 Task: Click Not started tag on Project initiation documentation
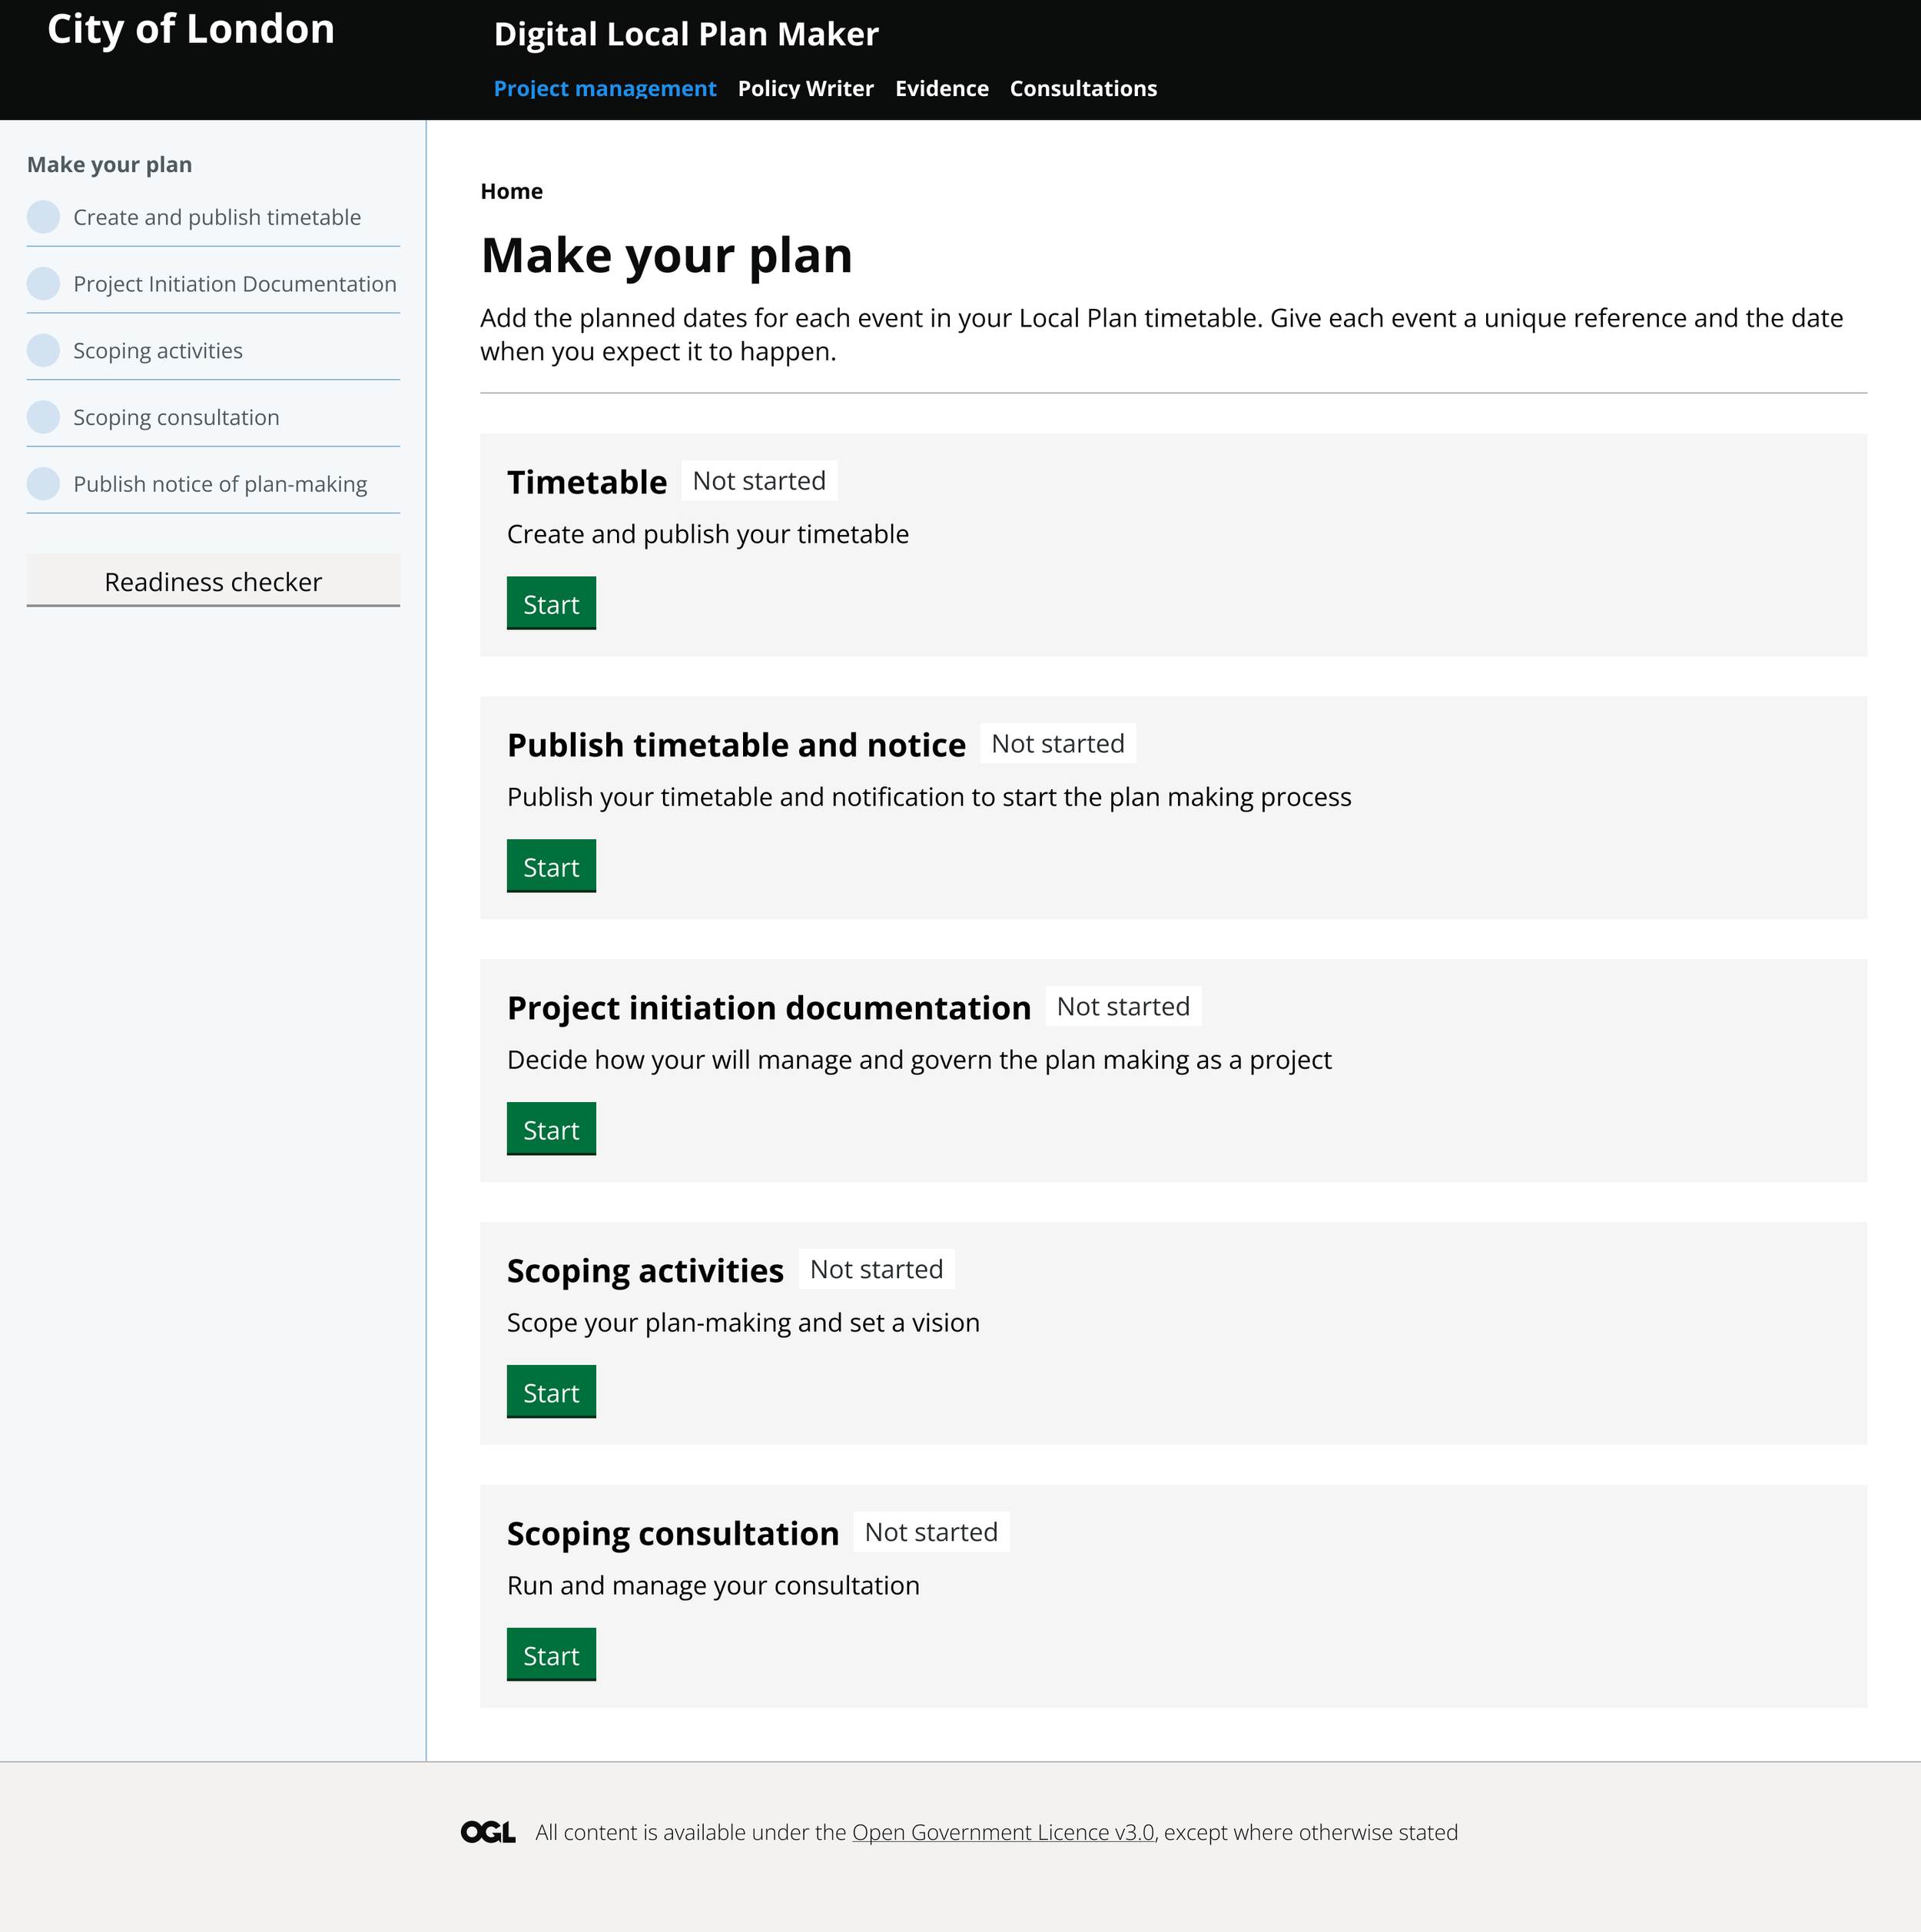(x=1123, y=1006)
